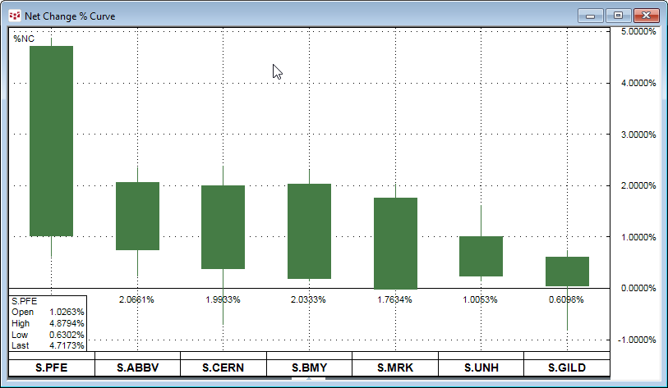The width and height of the screenshot is (668, 388).
Task: Close the Net Change % Curve window
Action: 646,15
